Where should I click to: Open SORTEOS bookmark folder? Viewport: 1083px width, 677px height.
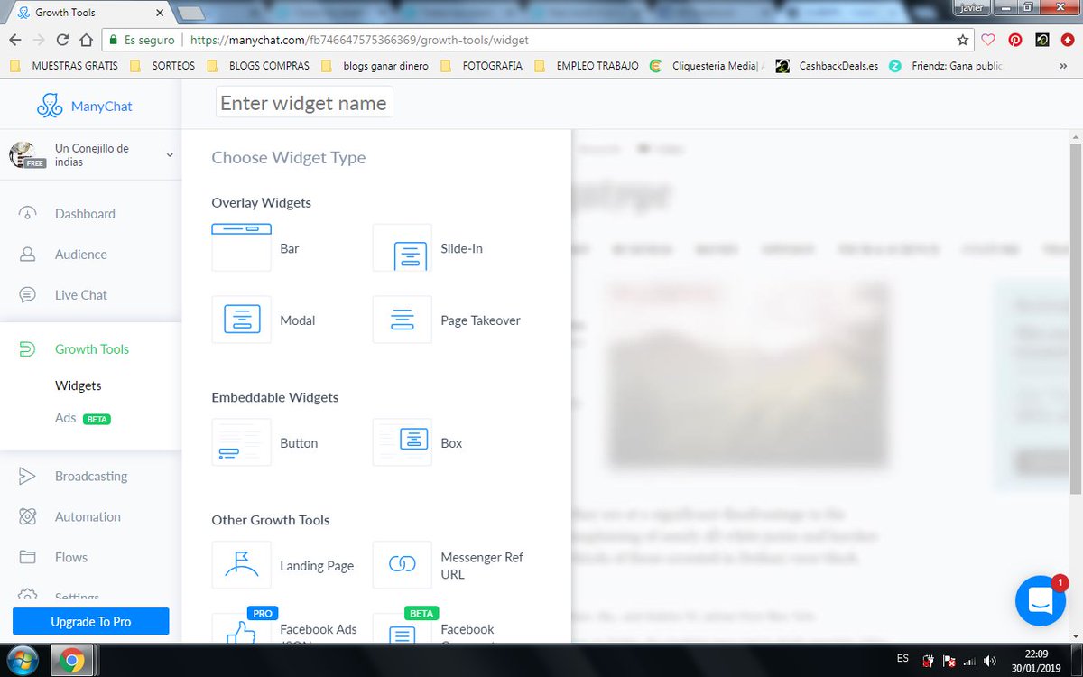click(162, 66)
